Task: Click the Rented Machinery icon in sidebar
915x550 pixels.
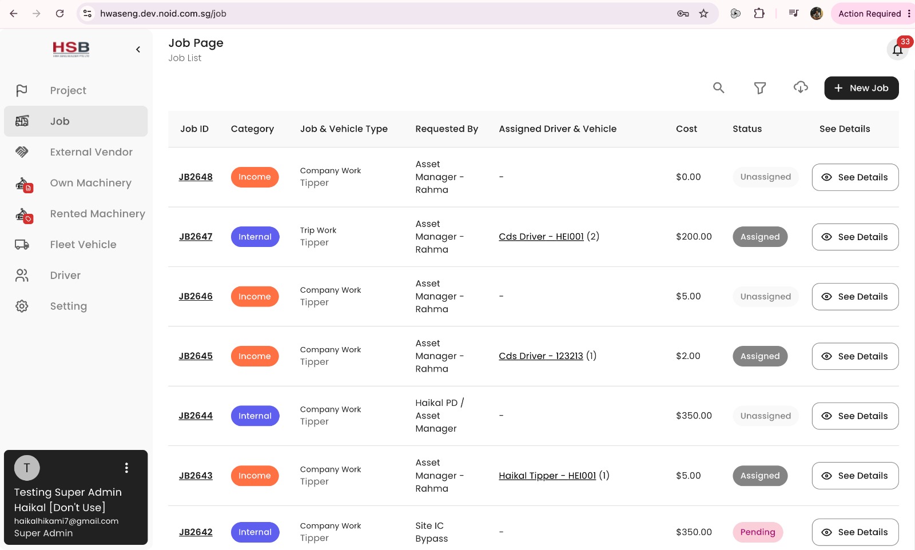Action: 23,215
